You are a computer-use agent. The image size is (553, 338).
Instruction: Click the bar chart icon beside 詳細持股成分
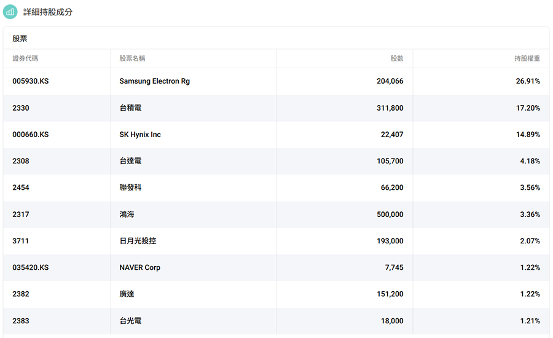pyautogui.click(x=10, y=12)
